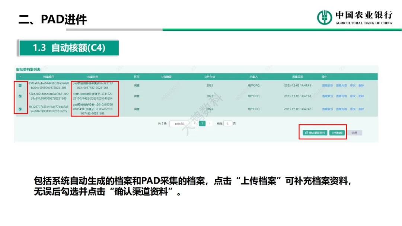
Task: Uncheck the second archive row checkbox
Action: 20,96
